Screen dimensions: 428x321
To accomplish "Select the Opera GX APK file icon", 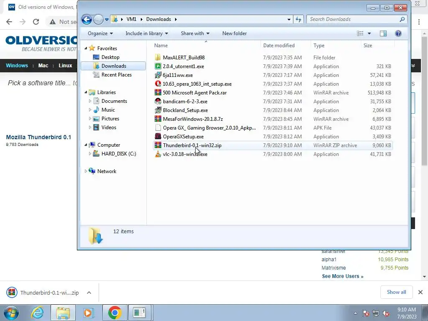I will [x=158, y=128].
